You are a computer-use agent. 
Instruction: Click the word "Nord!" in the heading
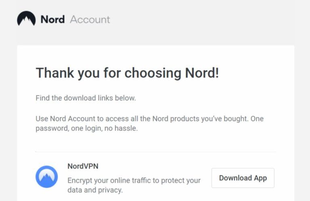202,73
